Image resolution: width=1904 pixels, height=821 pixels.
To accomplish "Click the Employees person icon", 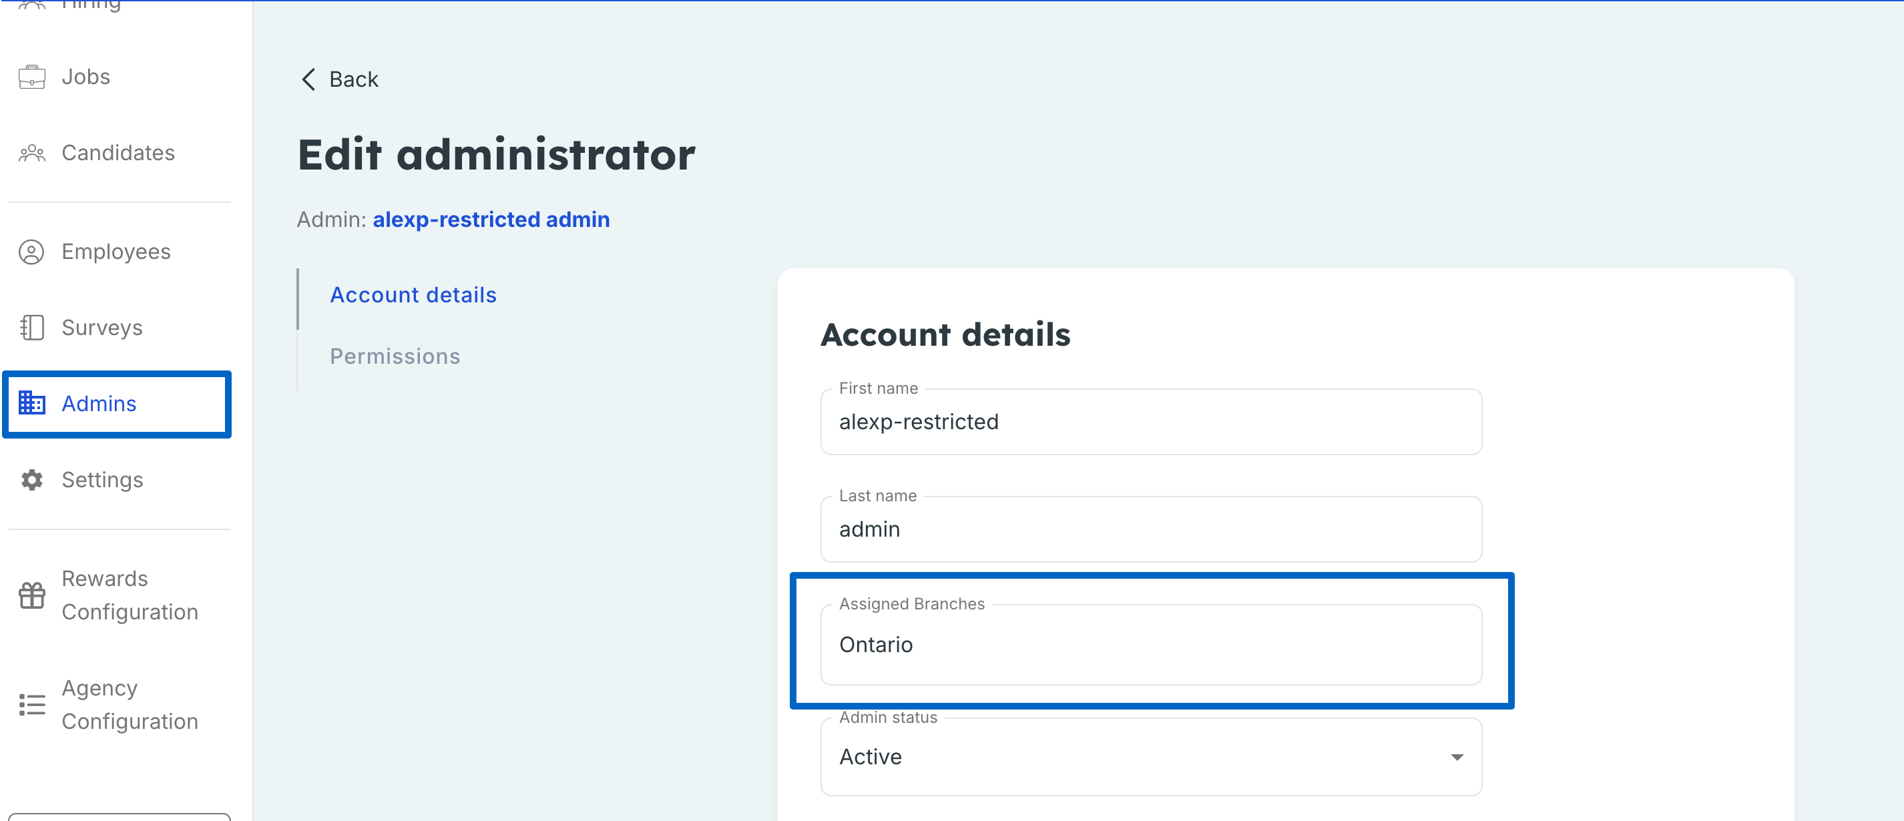I will coord(32,252).
